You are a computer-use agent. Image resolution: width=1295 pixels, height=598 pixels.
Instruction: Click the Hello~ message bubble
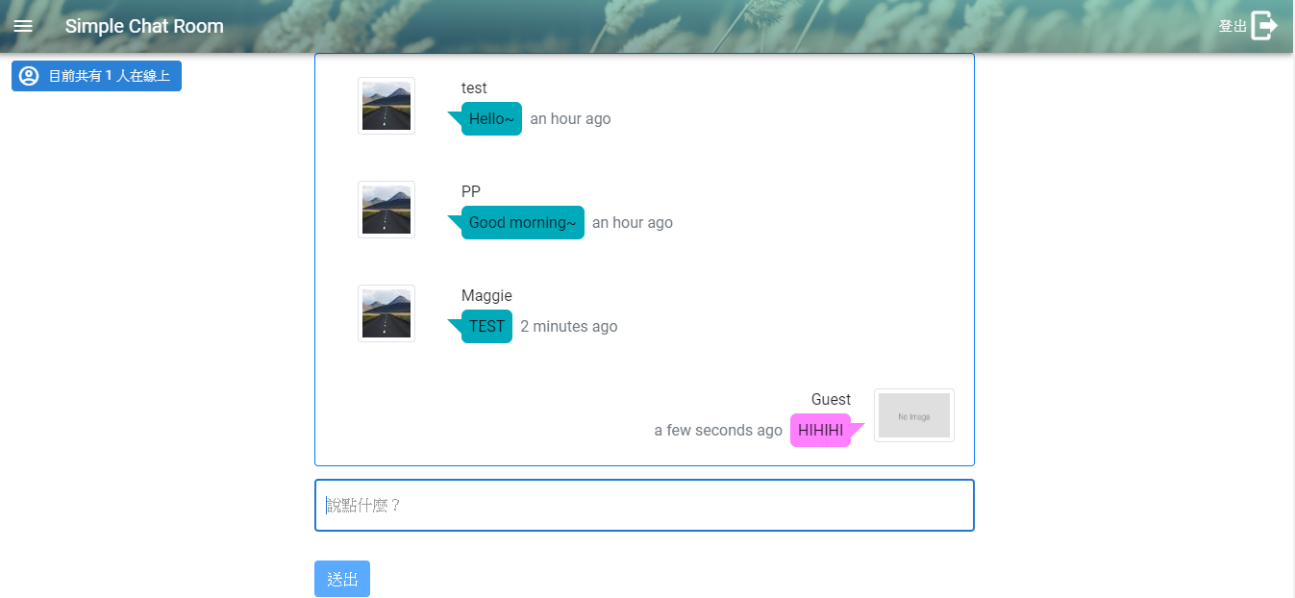point(491,119)
